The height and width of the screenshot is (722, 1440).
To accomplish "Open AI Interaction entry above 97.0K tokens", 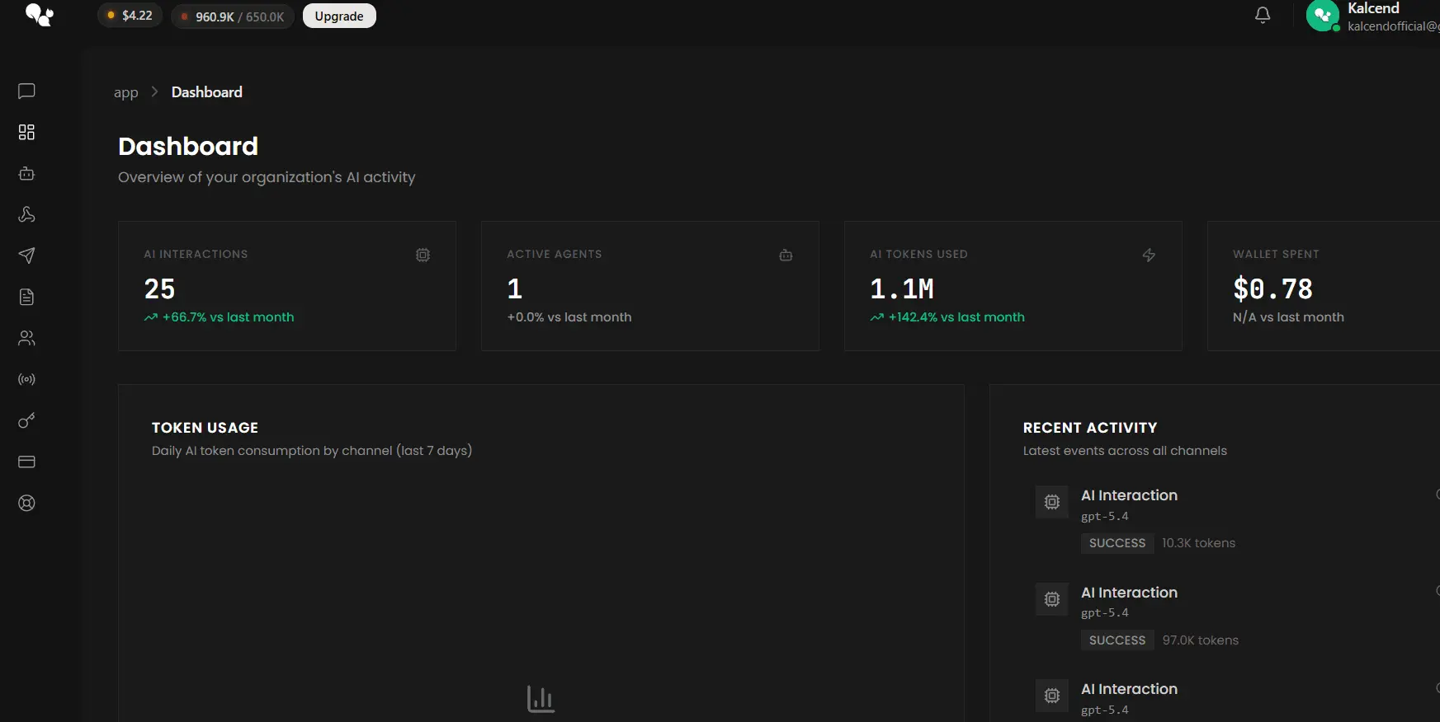I will [x=1129, y=593].
